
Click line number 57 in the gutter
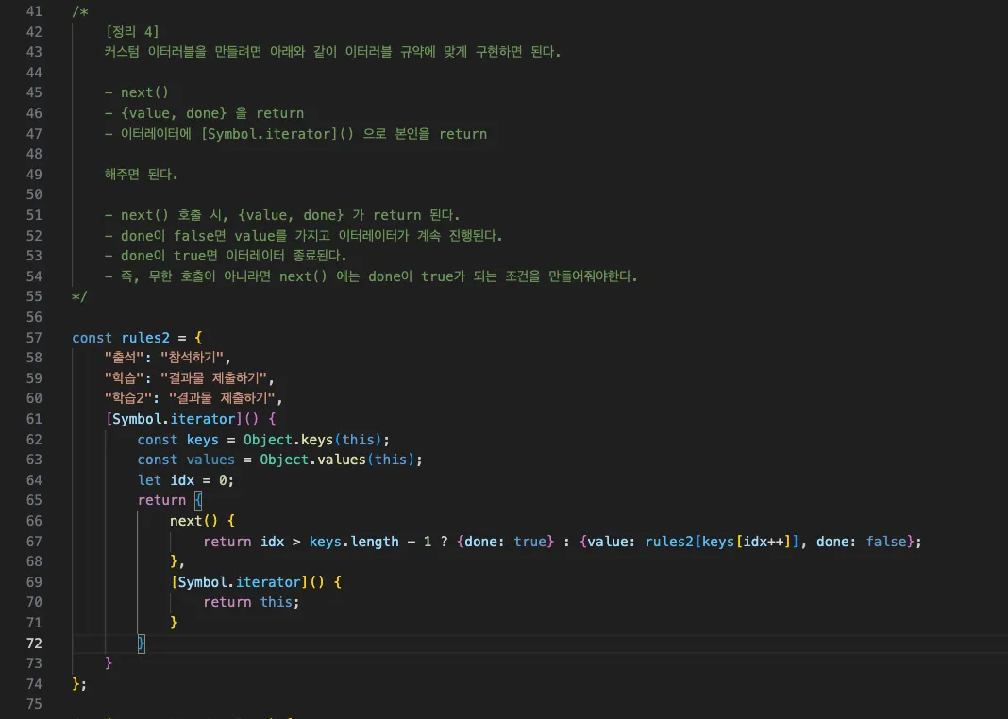pyautogui.click(x=34, y=338)
